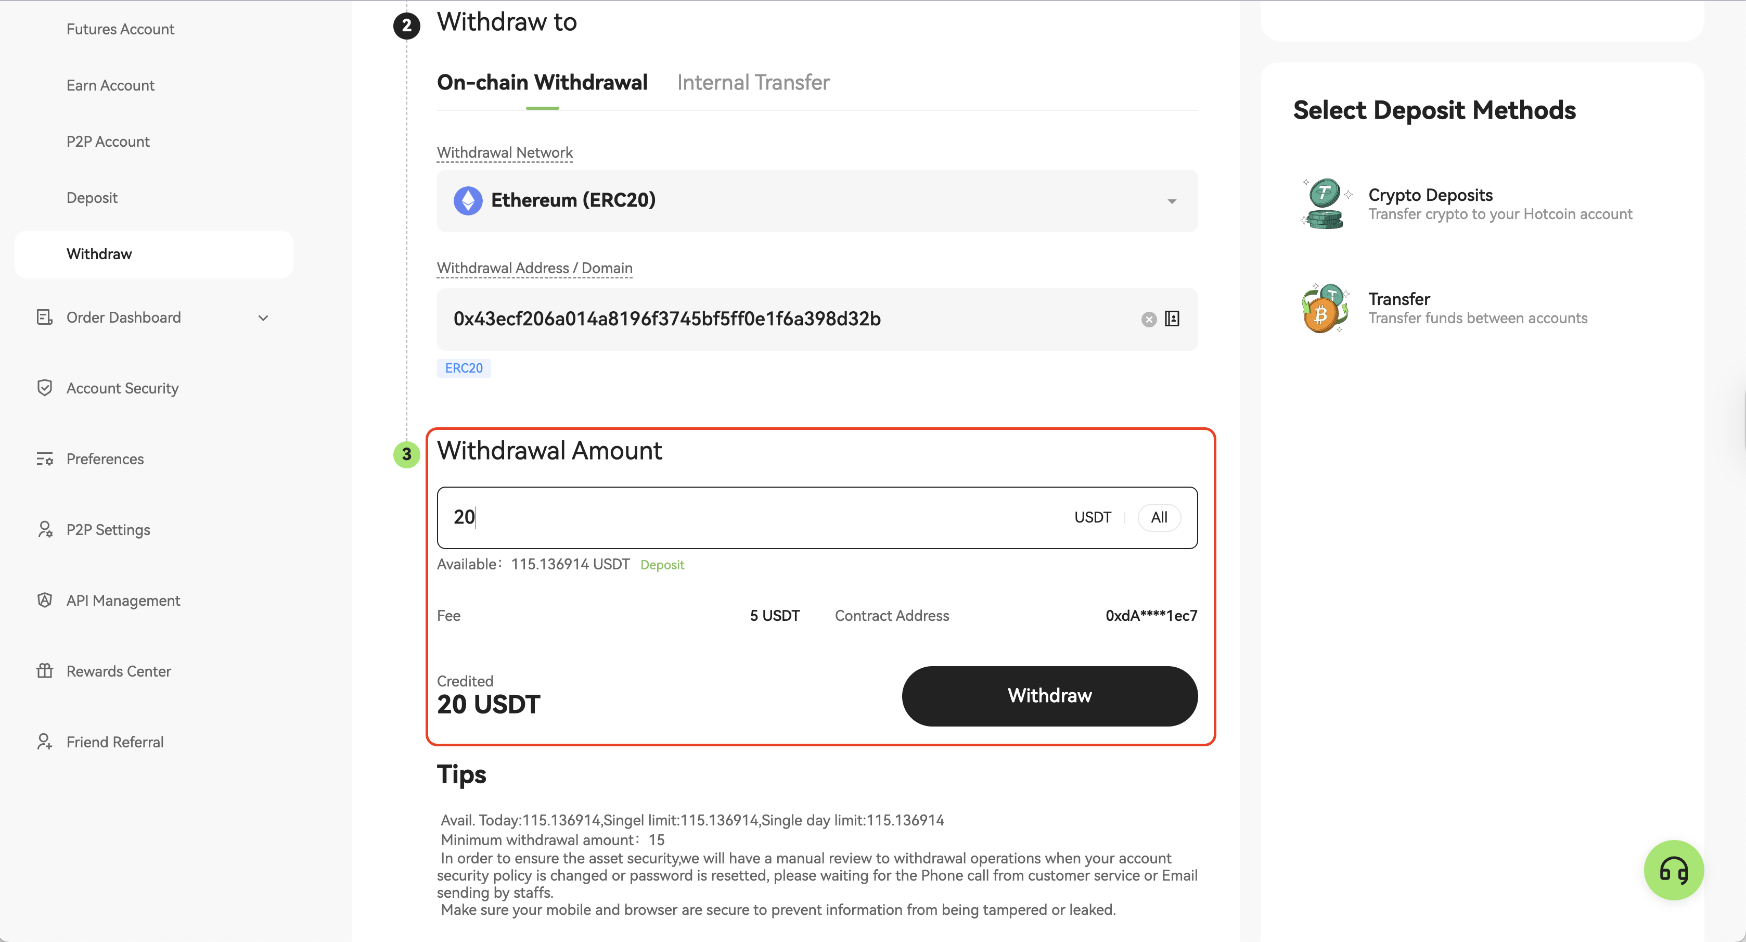Viewport: 1746px width, 942px height.
Task: Click the Ethereum (ERC20) network selector arrow
Action: (1171, 201)
